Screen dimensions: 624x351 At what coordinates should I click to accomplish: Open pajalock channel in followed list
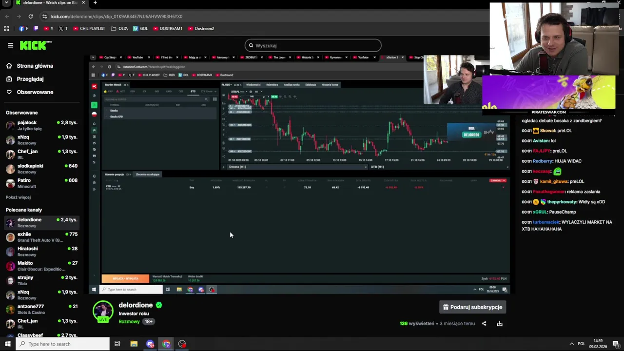[41, 125]
